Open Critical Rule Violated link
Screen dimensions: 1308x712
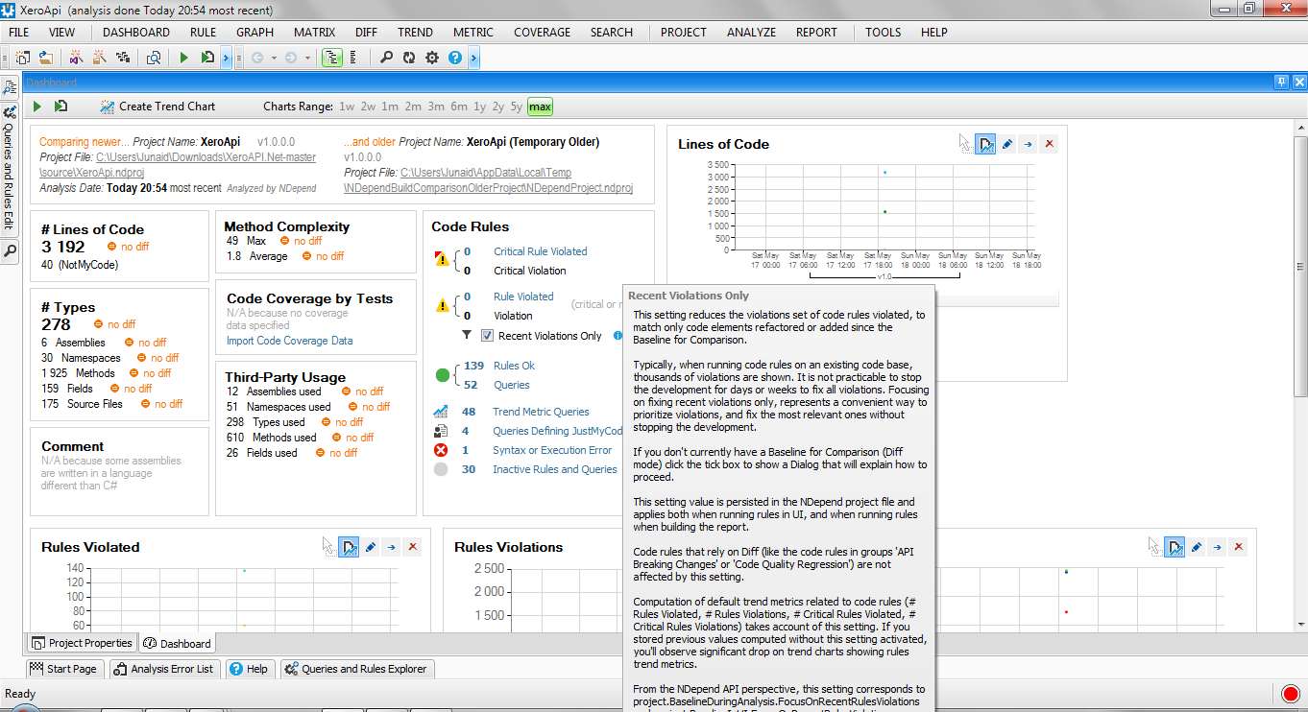coord(541,251)
